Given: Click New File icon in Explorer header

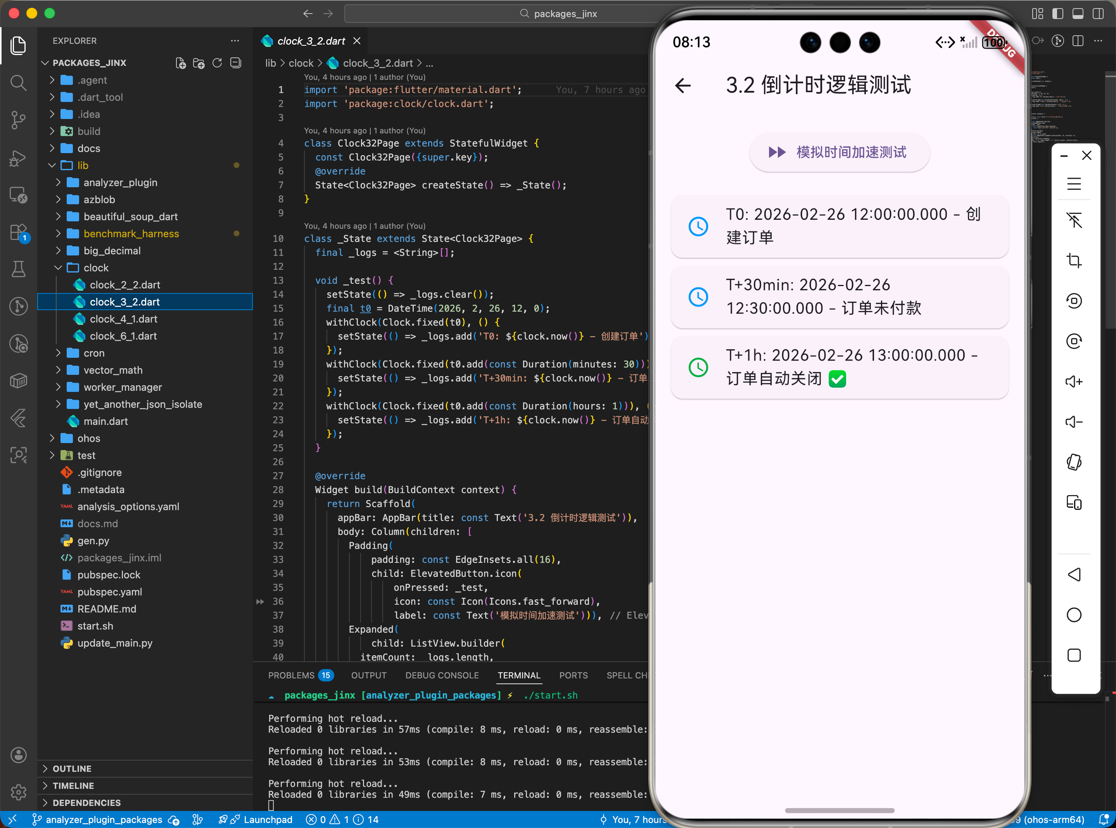Looking at the screenshot, I should tap(180, 63).
